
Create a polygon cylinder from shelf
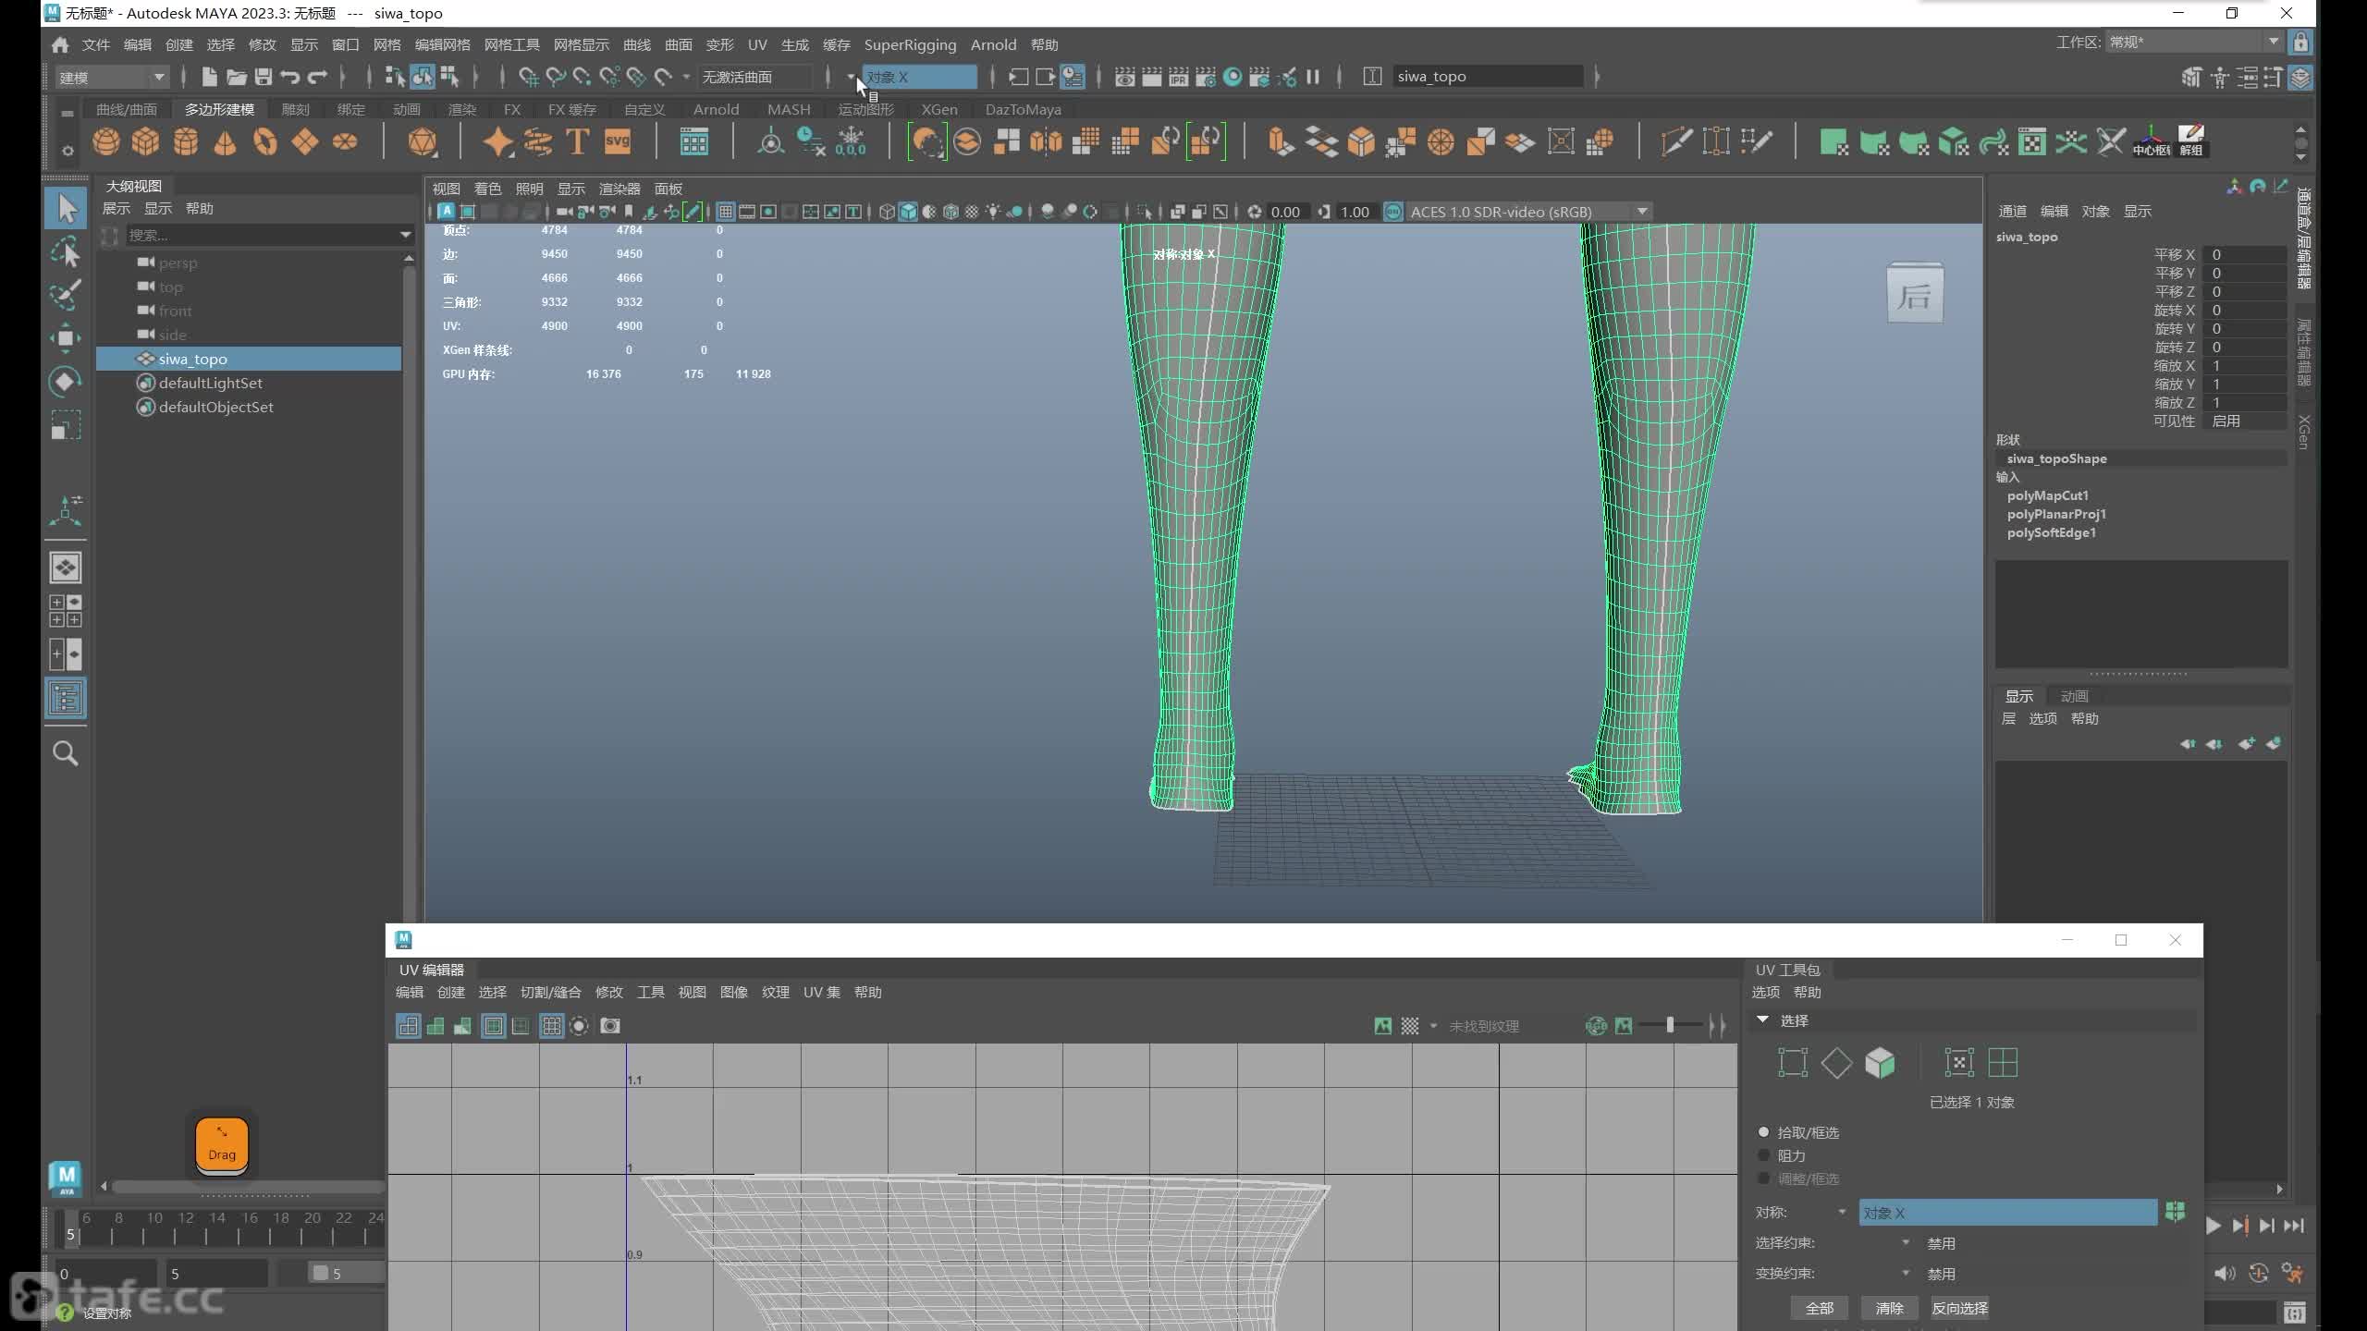click(186, 142)
